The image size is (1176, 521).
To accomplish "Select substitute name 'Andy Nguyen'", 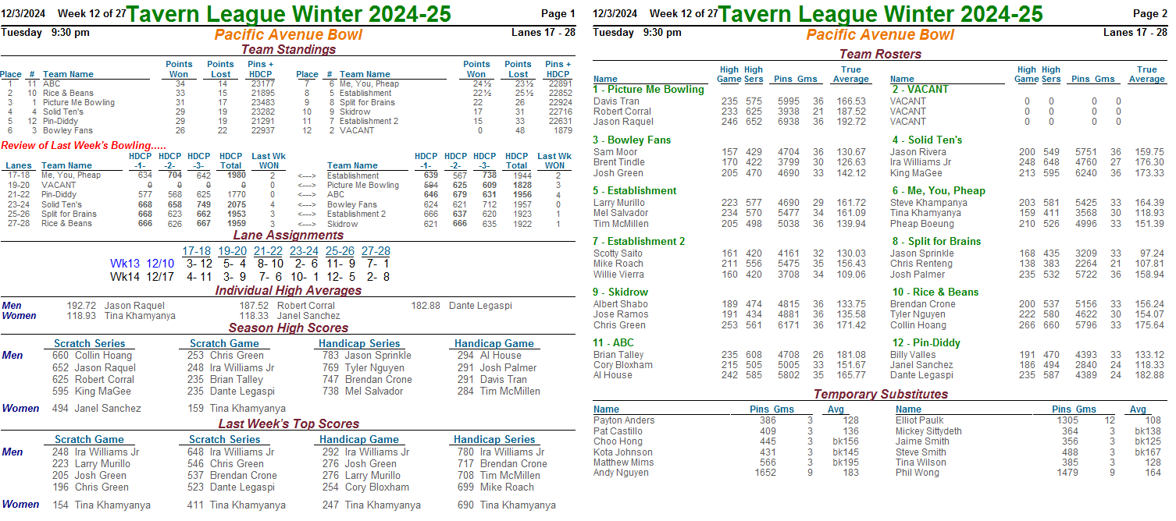I will (621, 473).
